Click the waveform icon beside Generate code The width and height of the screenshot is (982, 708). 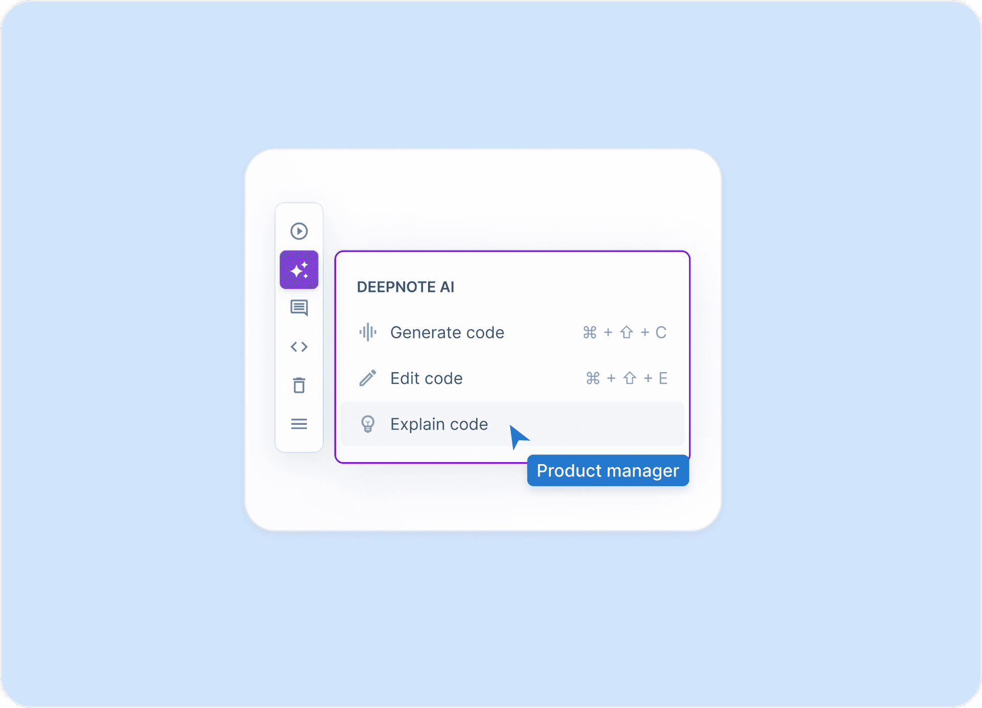click(x=368, y=332)
